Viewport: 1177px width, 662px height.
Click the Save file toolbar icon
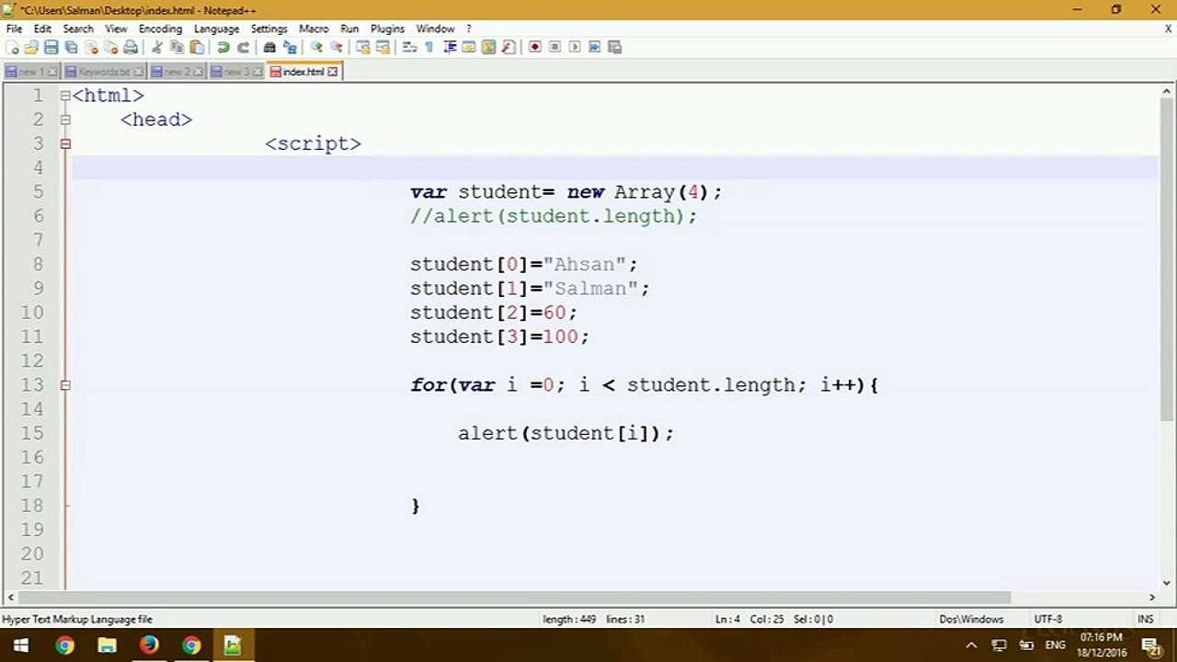coord(51,47)
